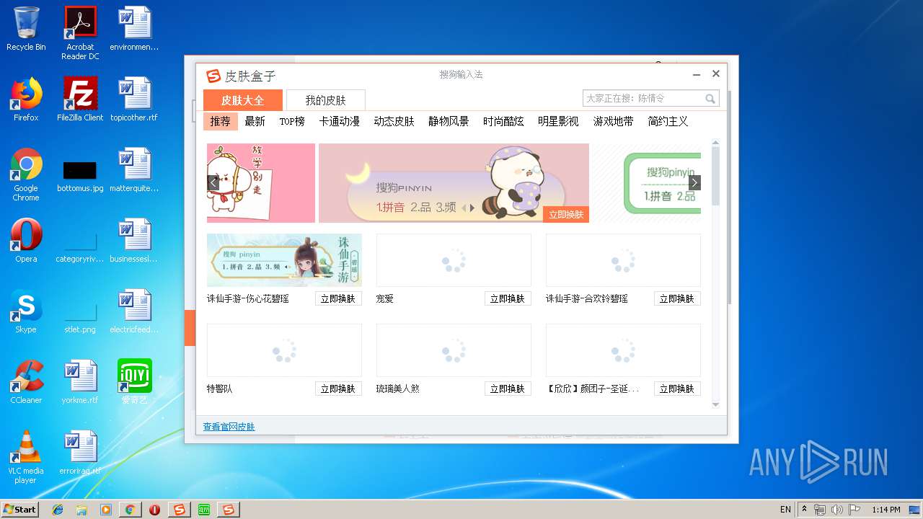Select the 推荐 category
923x519 pixels.
(221, 121)
